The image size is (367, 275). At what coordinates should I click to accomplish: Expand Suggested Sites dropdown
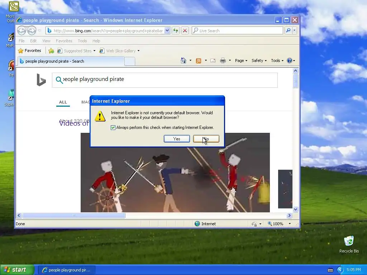[94, 51]
